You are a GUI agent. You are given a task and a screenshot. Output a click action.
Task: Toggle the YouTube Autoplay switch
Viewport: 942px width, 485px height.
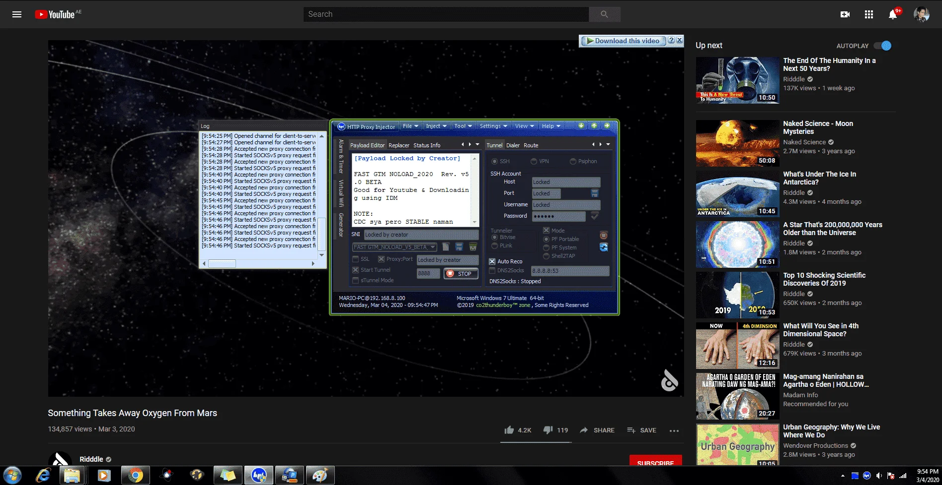tap(883, 46)
